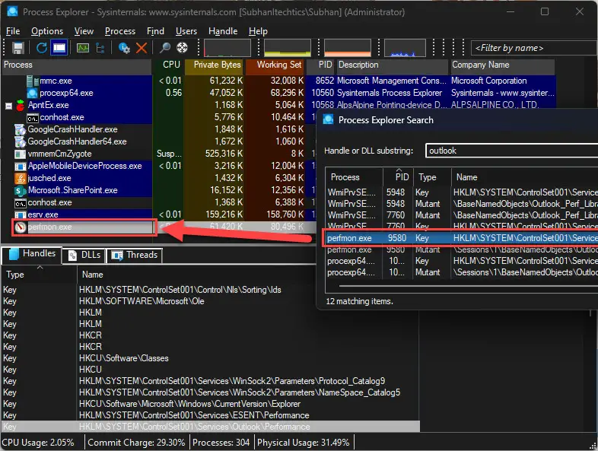Click the Find Handle or DLL magnifier icon
The image size is (598, 451).
(165, 48)
